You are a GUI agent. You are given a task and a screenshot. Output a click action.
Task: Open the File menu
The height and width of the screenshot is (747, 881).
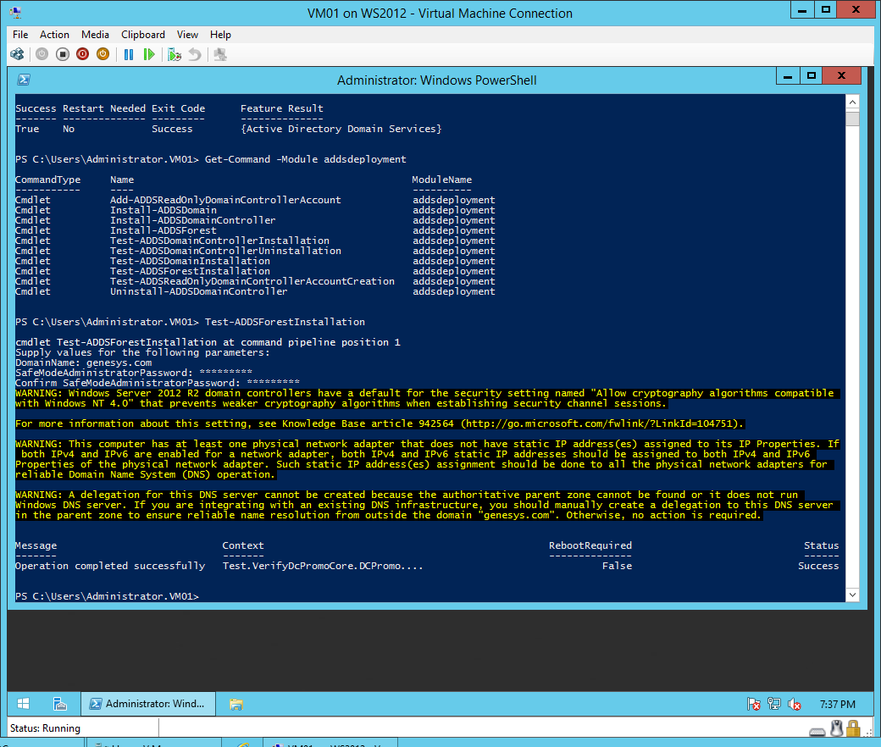tap(20, 35)
